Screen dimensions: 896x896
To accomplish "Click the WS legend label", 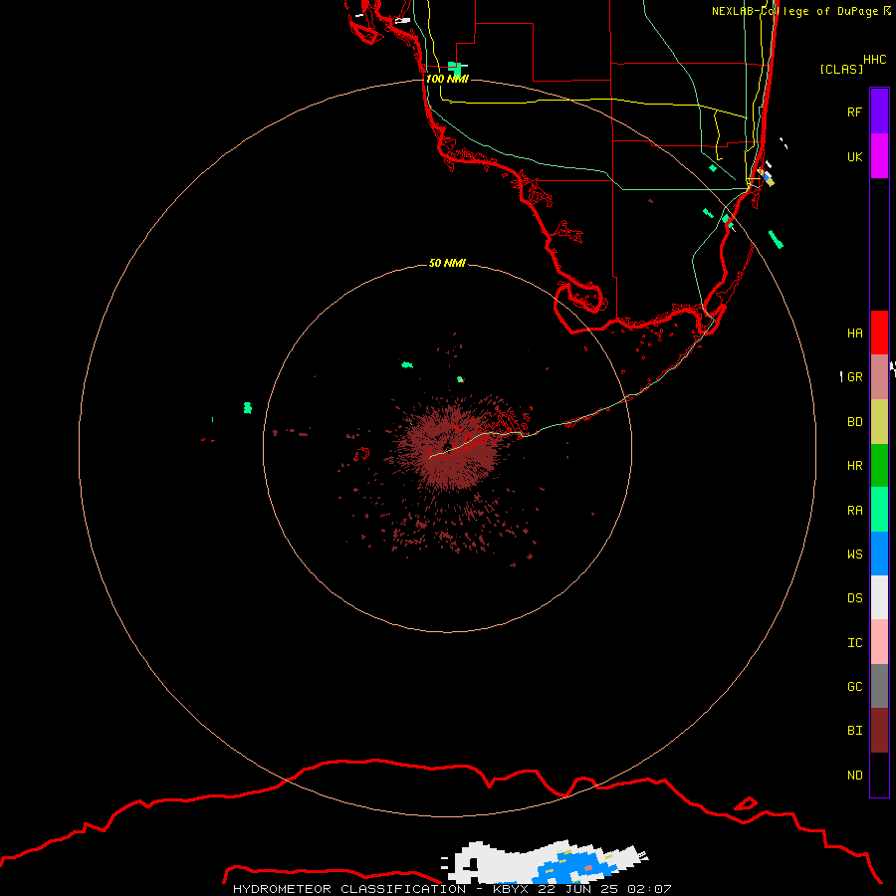I will click(x=855, y=555).
